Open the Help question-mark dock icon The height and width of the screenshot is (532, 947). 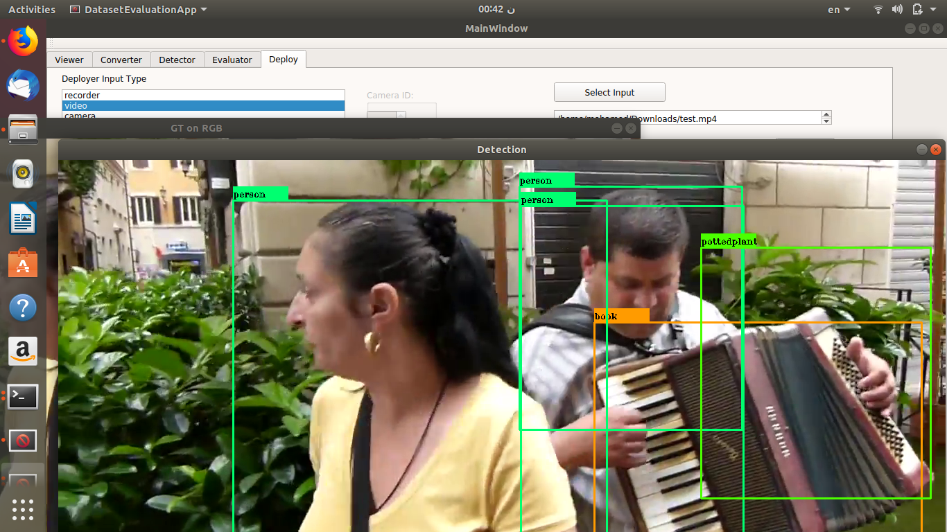click(x=23, y=308)
